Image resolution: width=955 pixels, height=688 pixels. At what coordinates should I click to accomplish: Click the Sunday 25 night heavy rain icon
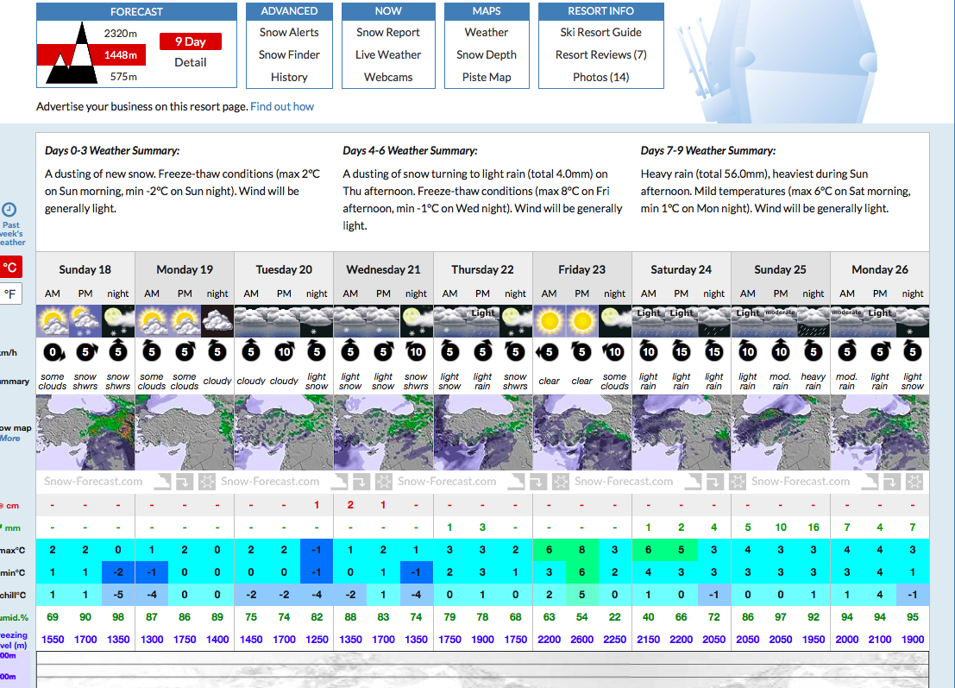point(814,321)
